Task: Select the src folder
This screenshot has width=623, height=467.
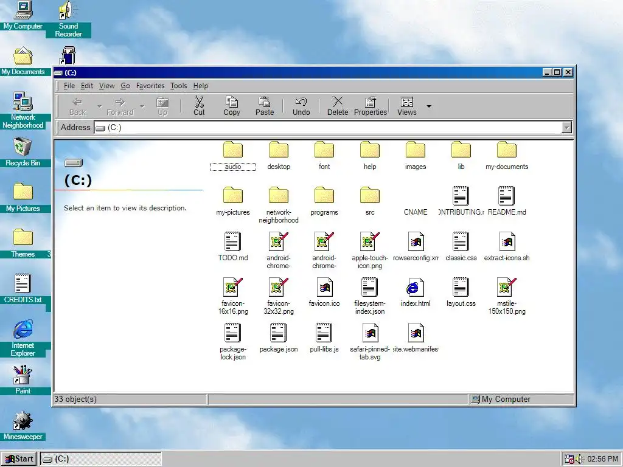Action: [370, 202]
